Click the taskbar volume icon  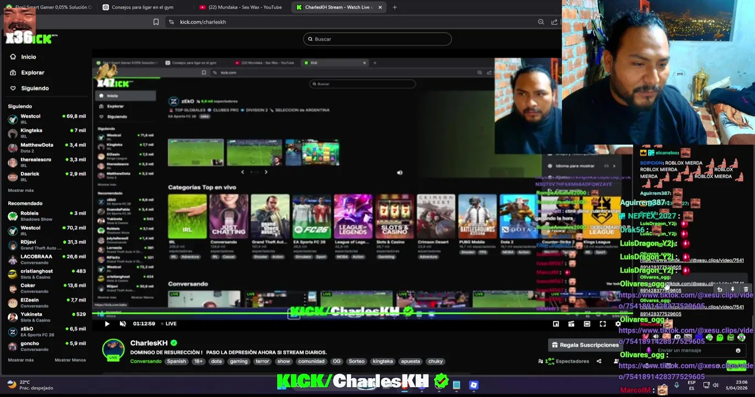click(x=716, y=385)
